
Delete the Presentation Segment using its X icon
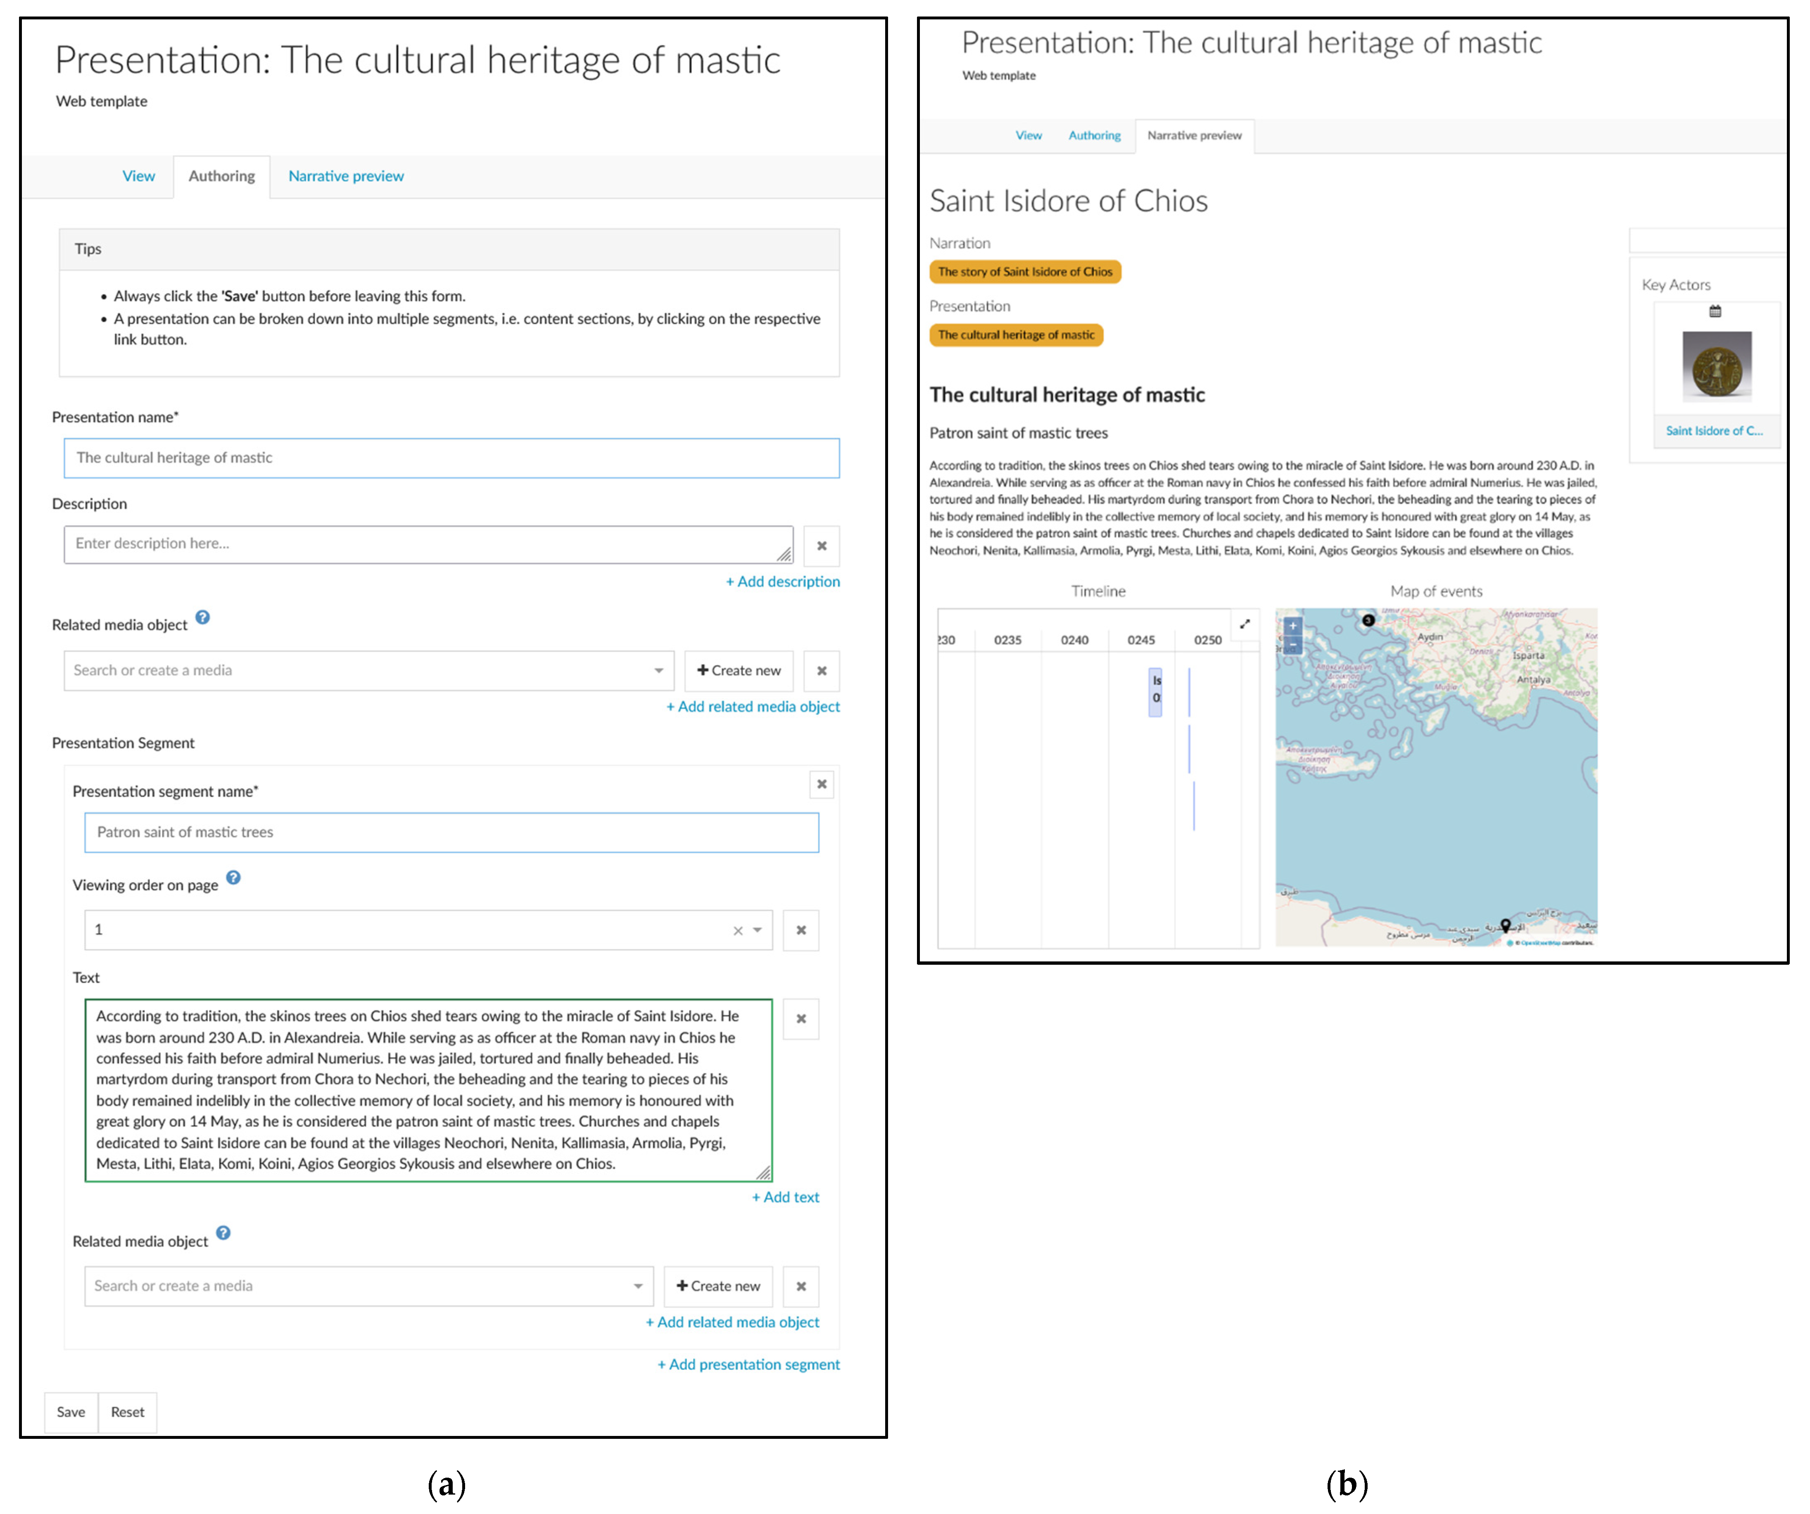[x=822, y=785]
